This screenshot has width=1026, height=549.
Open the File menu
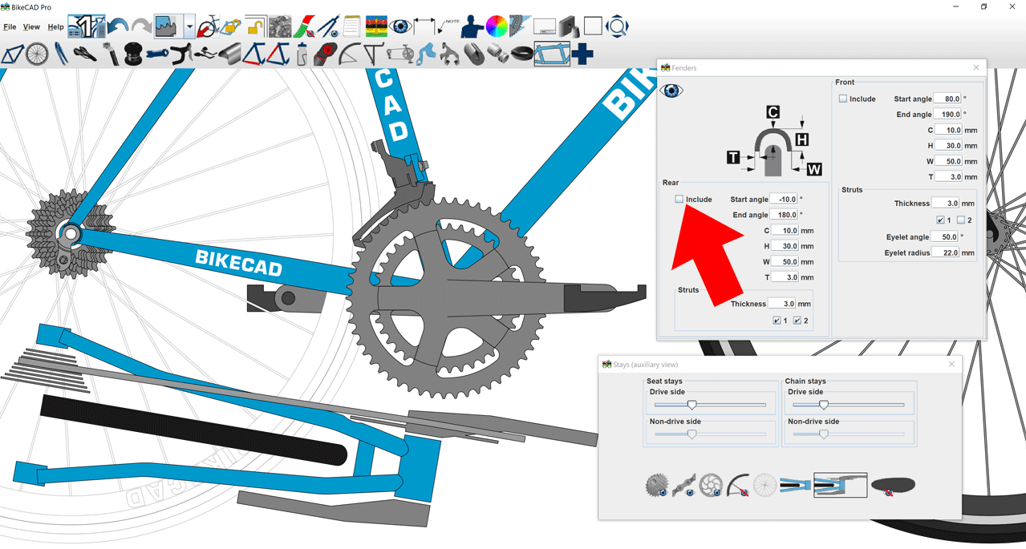(10, 27)
